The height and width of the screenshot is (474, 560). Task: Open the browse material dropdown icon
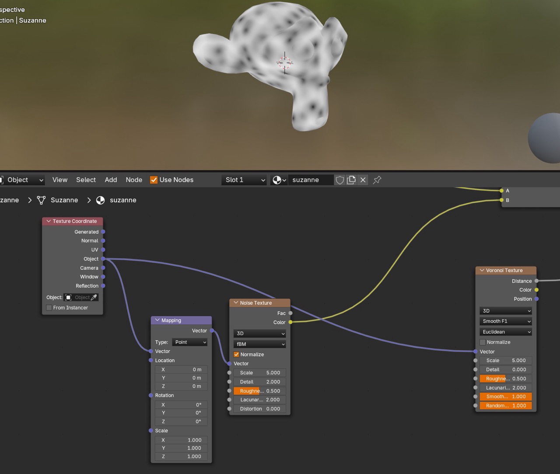click(x=279, y=180)
